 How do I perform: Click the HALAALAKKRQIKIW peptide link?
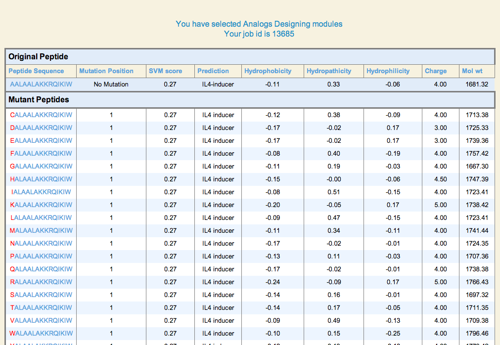pos(41,179)
